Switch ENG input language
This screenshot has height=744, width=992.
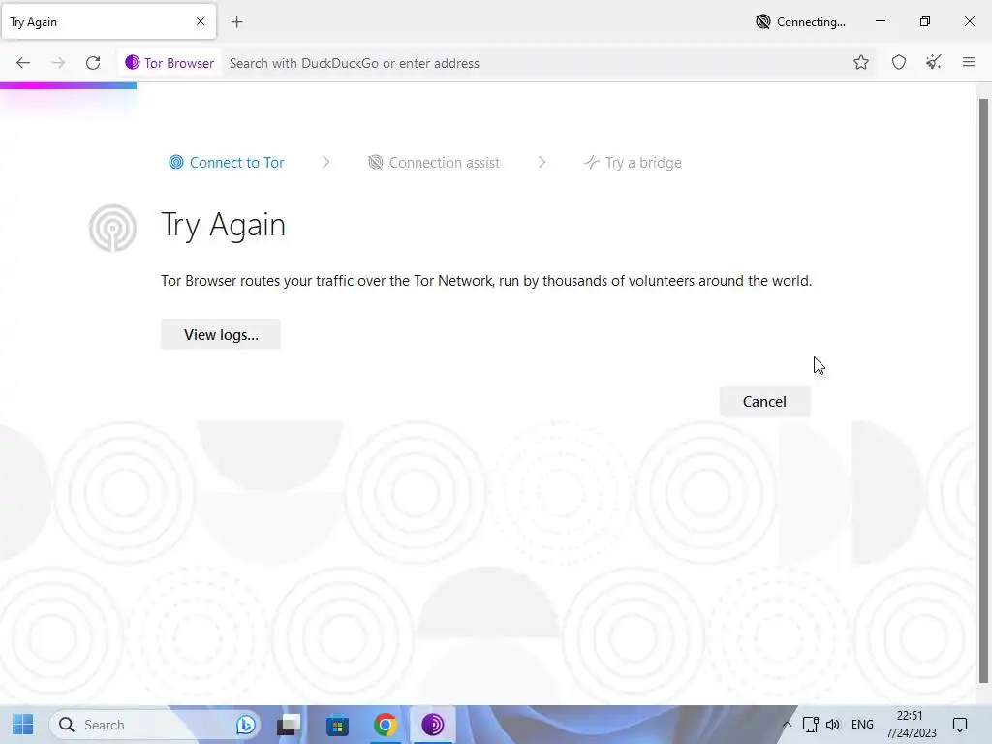point(862,725)
